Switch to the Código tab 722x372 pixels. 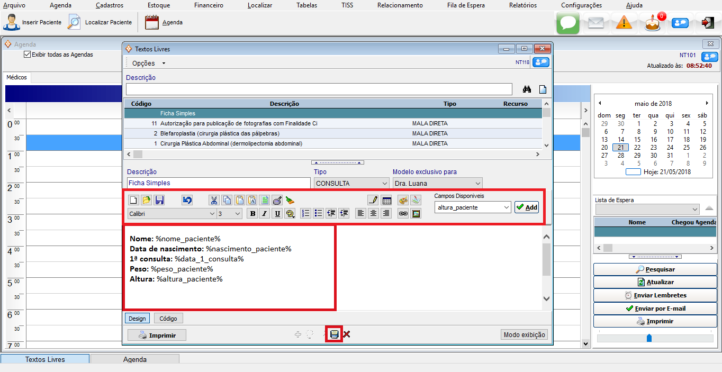point(168,319)
